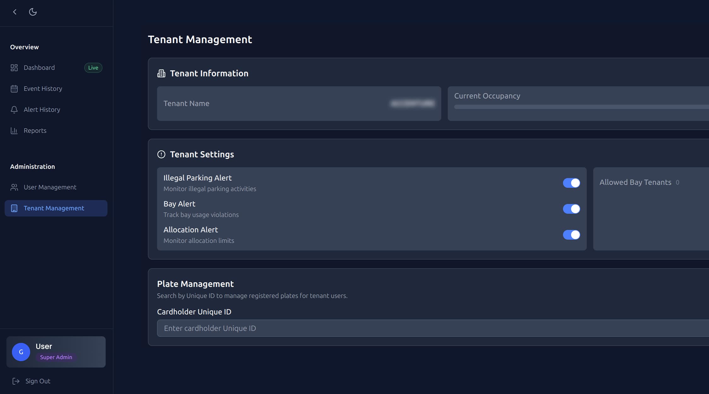Navigate to User Management
This screenshot has width=709, height=394.
(x=50, y=187)
